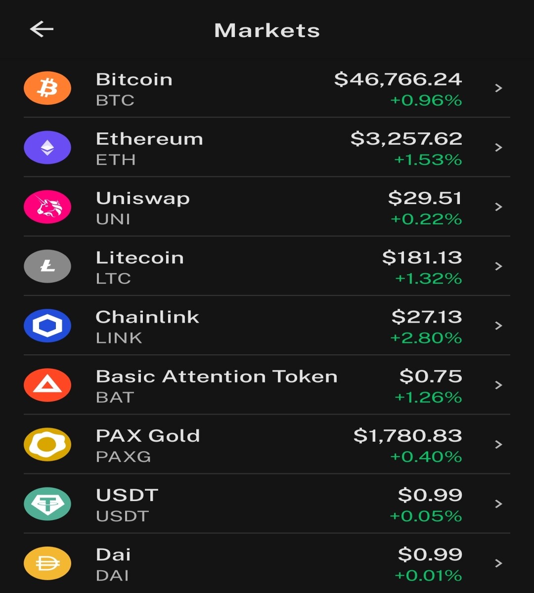
Task: Select the Litecoin name label
Action: click(x=140, y=257)
